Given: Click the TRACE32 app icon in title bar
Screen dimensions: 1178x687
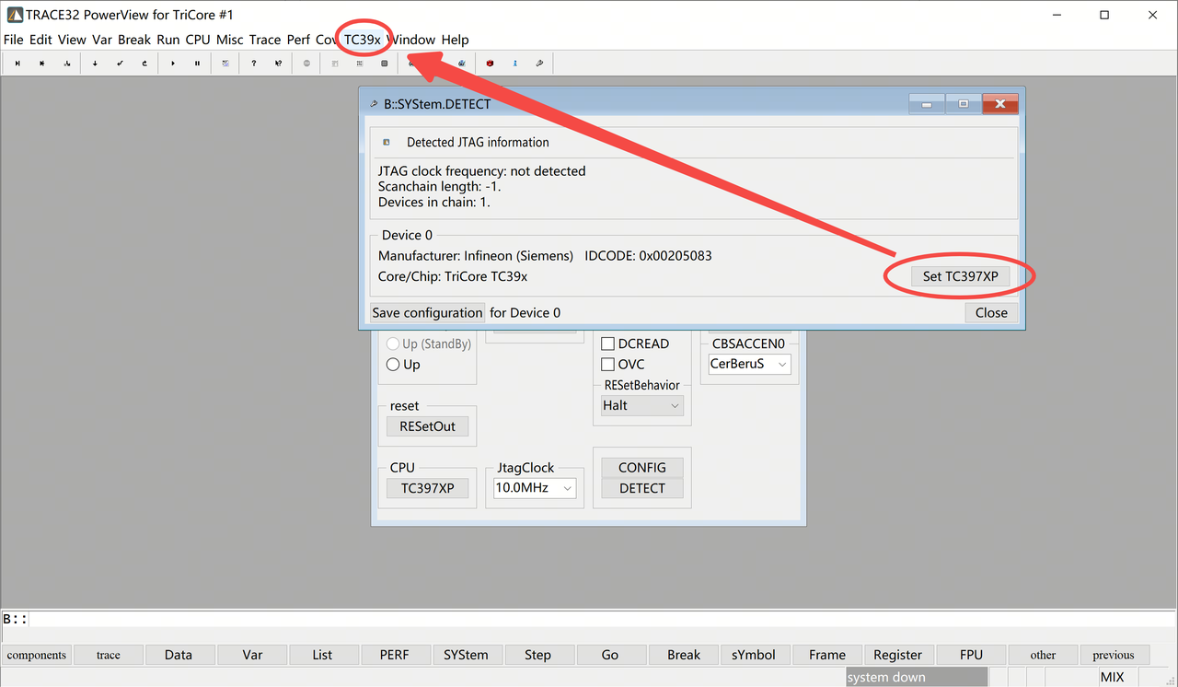Looking at the screenshot, I should pyautogui.click(x=15, y=15).
